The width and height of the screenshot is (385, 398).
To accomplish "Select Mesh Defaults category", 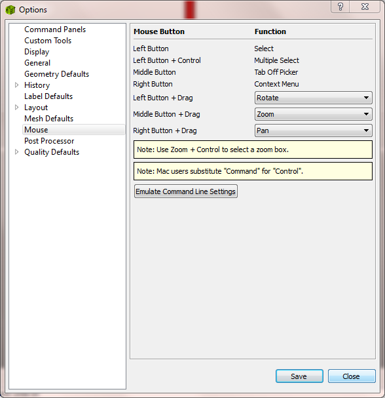I will [x=48, y=119].
